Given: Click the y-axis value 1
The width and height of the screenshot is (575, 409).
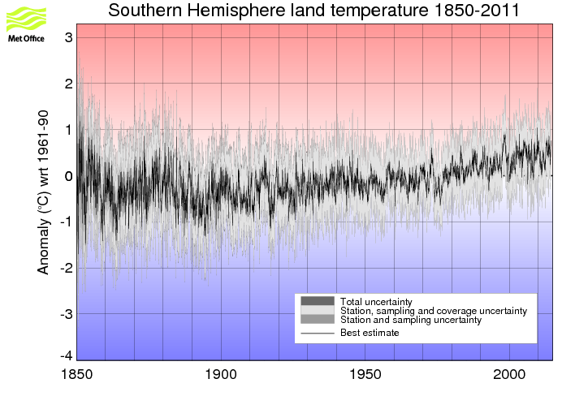Looking at the screenshot, I should coord(68,130).
